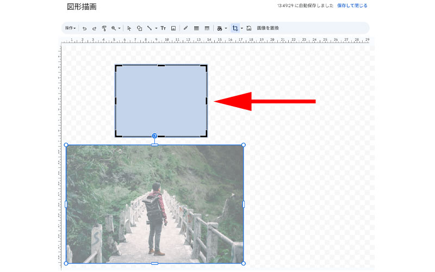Expand the line type dropdown arrow
435x272 pixels.
[156, 28]
